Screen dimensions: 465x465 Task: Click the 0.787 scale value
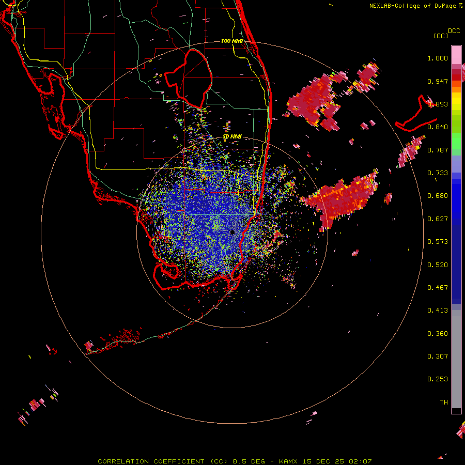point(438,150)
